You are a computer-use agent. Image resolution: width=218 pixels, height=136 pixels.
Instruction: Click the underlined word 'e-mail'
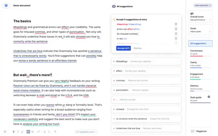click(x=41, y=95)
